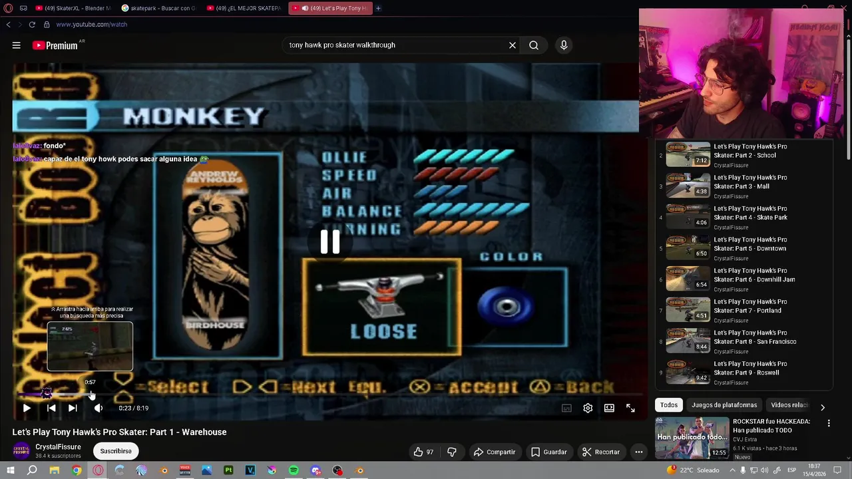This screenshot has height=479, width=852.
Task: Clear the search box with X
Action: coord(513,45)
